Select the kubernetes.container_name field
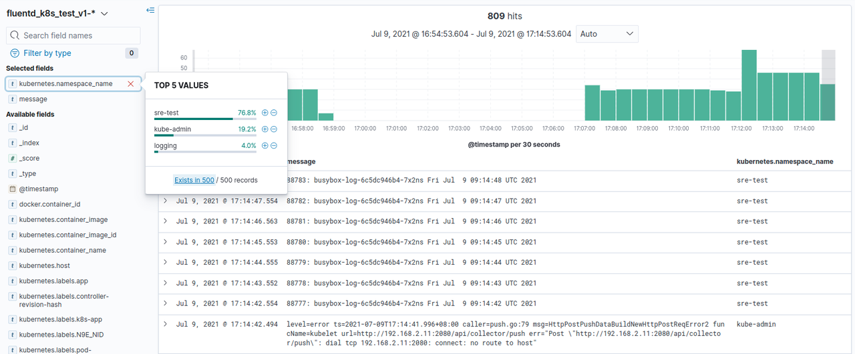This screenshot has width=855, height=354. tap(62, 250)
